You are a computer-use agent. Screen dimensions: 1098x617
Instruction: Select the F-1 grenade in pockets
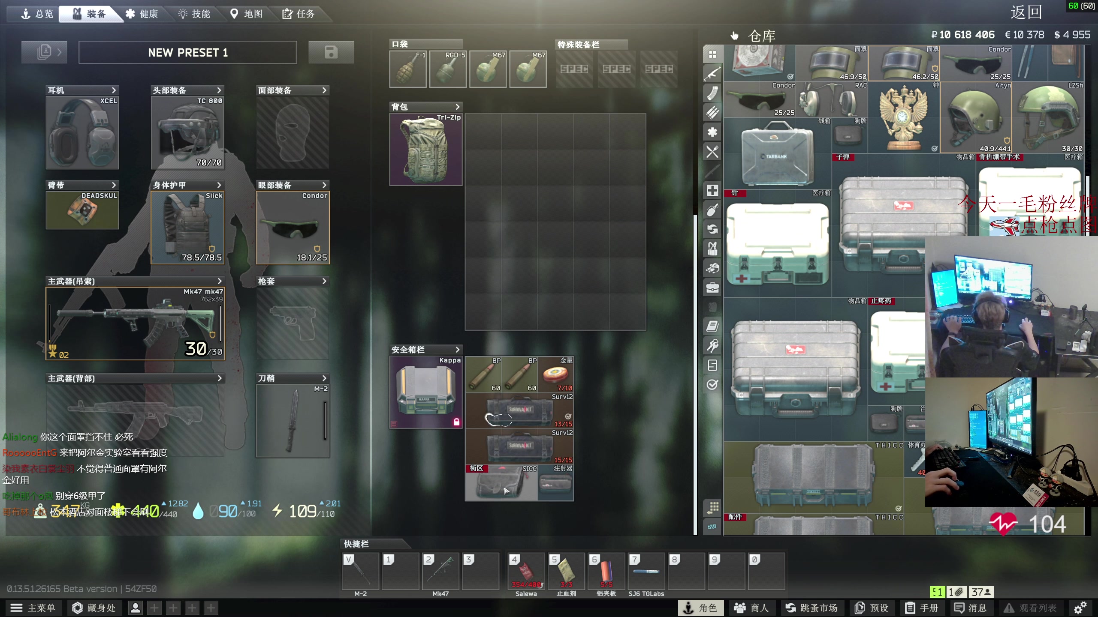pyautogui.click(x=408, y=69)
